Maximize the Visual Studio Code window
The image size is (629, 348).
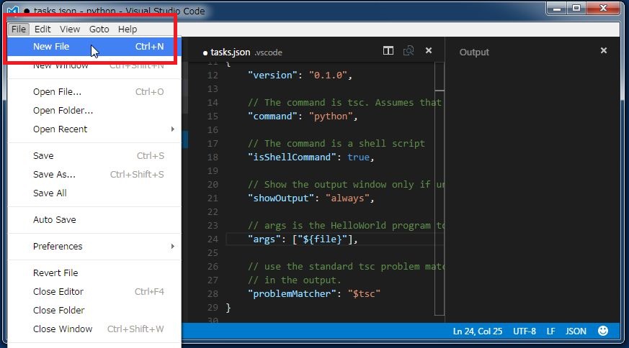[576, 9]
